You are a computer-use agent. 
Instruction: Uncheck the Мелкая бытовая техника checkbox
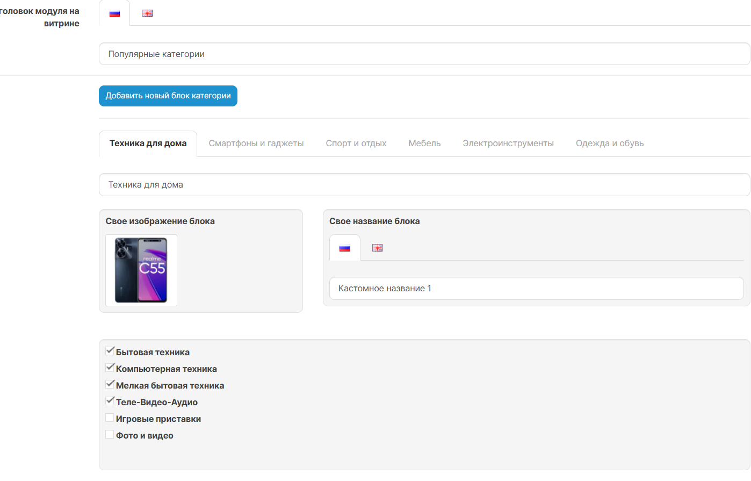[x=110, y=385]
